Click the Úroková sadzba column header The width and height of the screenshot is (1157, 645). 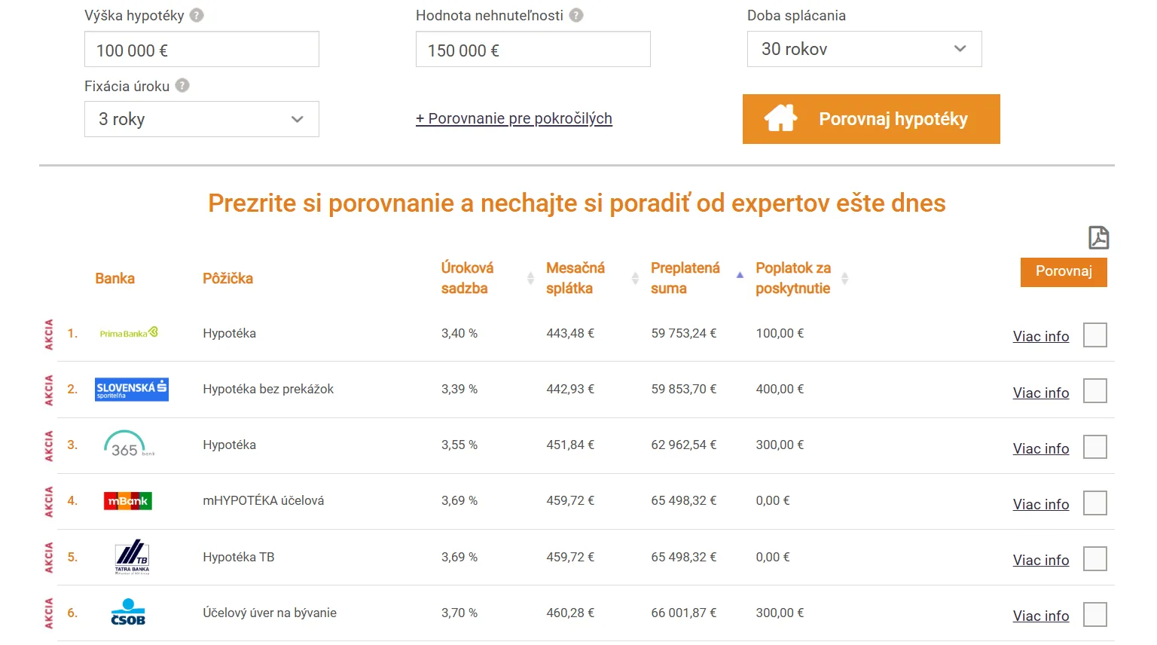coord(468,278)
